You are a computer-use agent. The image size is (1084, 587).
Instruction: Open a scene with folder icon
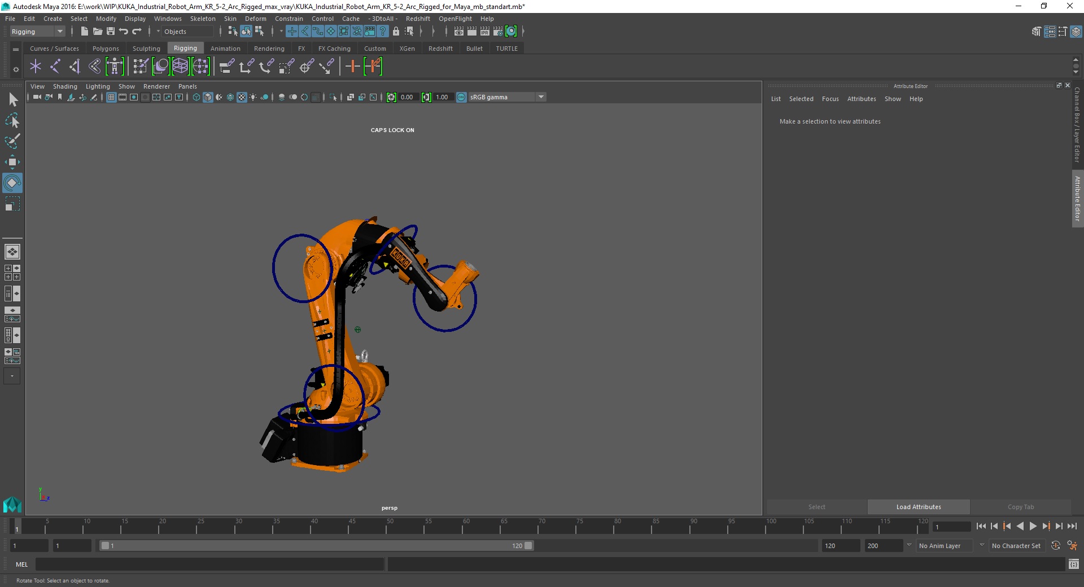point(98,32)
